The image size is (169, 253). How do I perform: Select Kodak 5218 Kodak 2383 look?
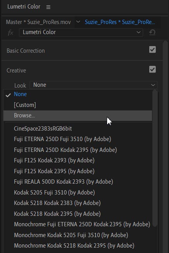coord(78,203)
